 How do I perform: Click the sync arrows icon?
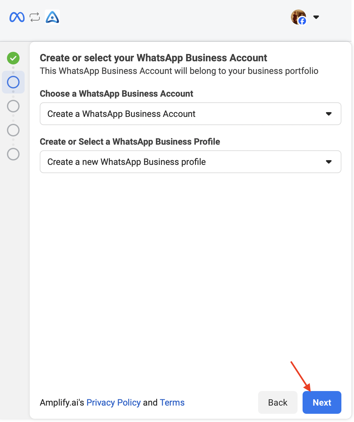coord(35,17)
